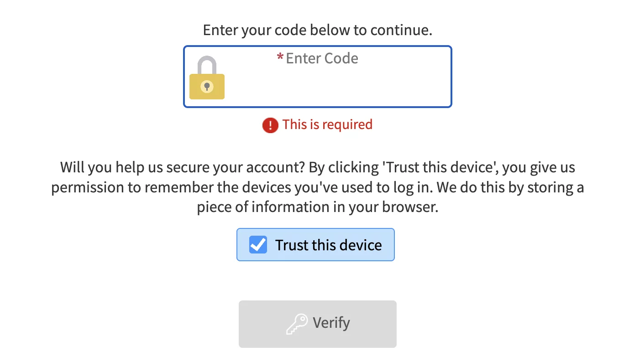
Task: Click the gold padlock icon
Action: click(x=207, y=86)
